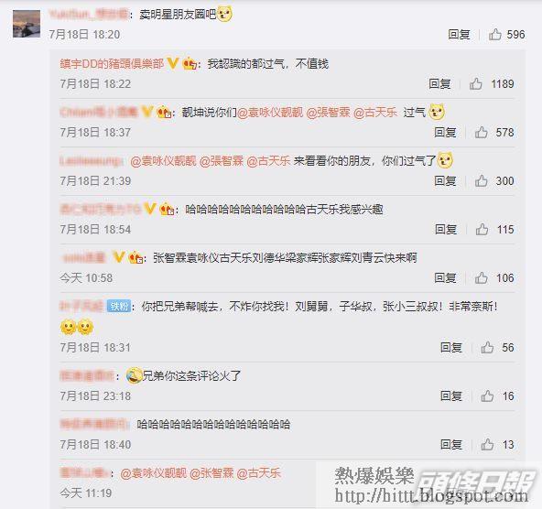Like the top comment with 596 likes
The image size is (542, 509).
pyautogui.click(x=495, y=35)
